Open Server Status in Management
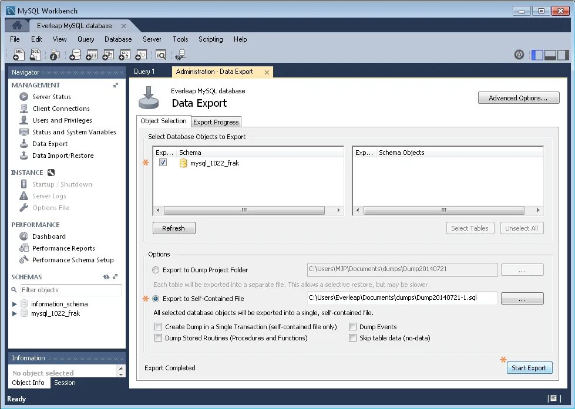The image size is (575, 409). pyautogui.click(x=51, y=97)
